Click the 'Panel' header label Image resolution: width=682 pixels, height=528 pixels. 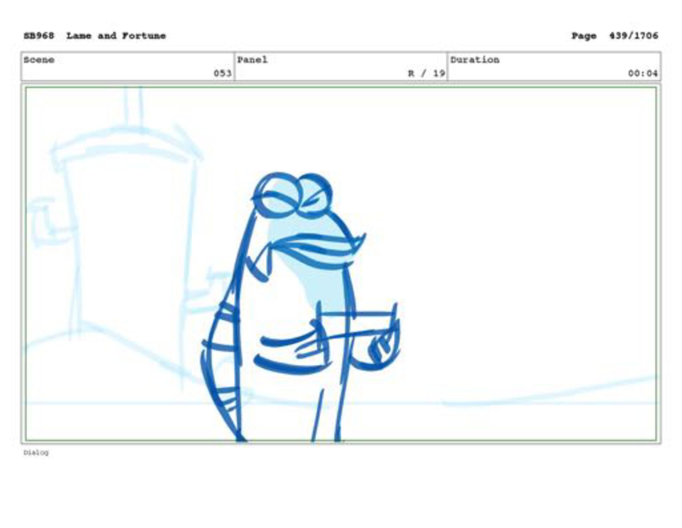click(252, 60)
